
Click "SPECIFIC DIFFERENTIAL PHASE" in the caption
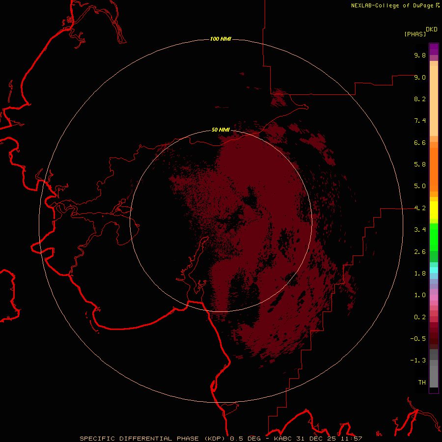tap(140, 439)
